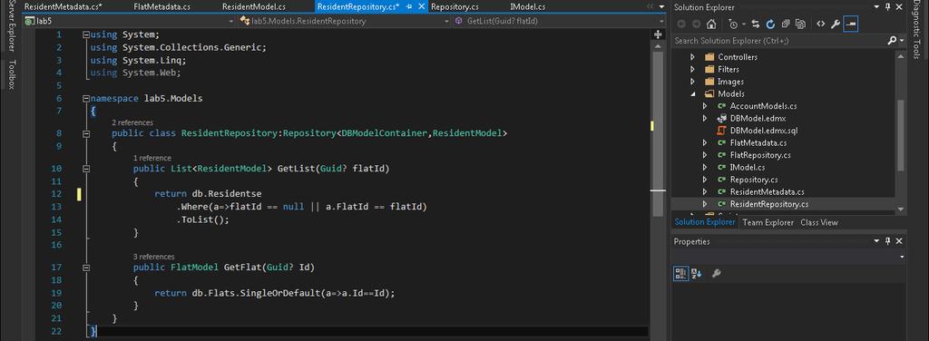
Task: Open the Server Explorer side tab
Action: (11, 25)
